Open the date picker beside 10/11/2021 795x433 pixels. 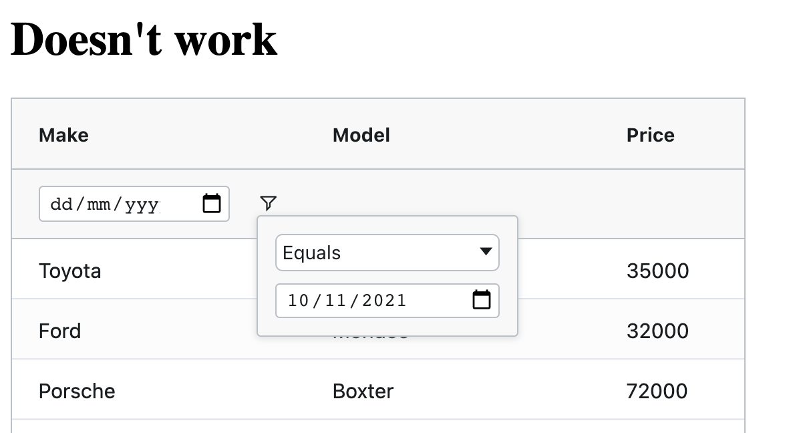[482, 300]
